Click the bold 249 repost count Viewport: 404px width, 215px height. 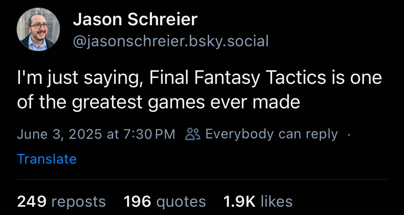pyautogui.click(x=32, y=202)
